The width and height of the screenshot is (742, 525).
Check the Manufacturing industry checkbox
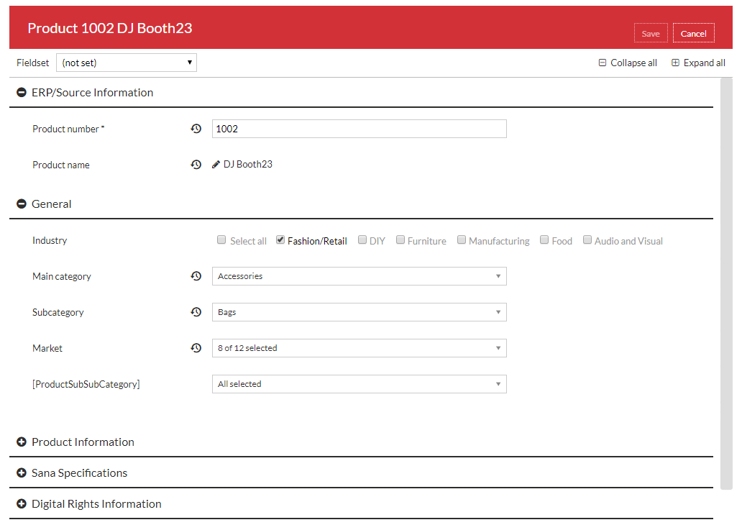pyautogui.click(x=462, y=239)
